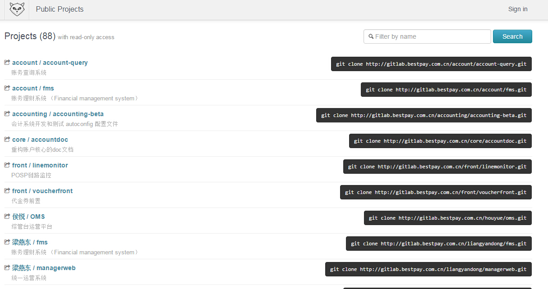
Task: Click the share icon beside accounting / accounting-beta
Action: (7, 114)
